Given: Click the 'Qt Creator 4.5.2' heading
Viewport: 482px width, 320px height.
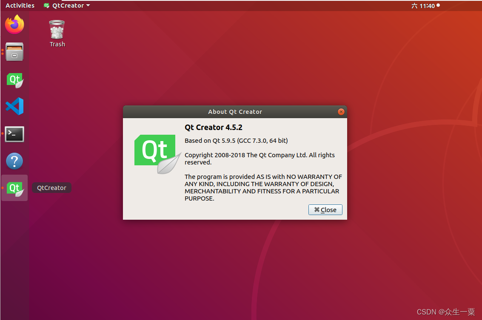Looking at the screenshot, I should click(213, 127).
